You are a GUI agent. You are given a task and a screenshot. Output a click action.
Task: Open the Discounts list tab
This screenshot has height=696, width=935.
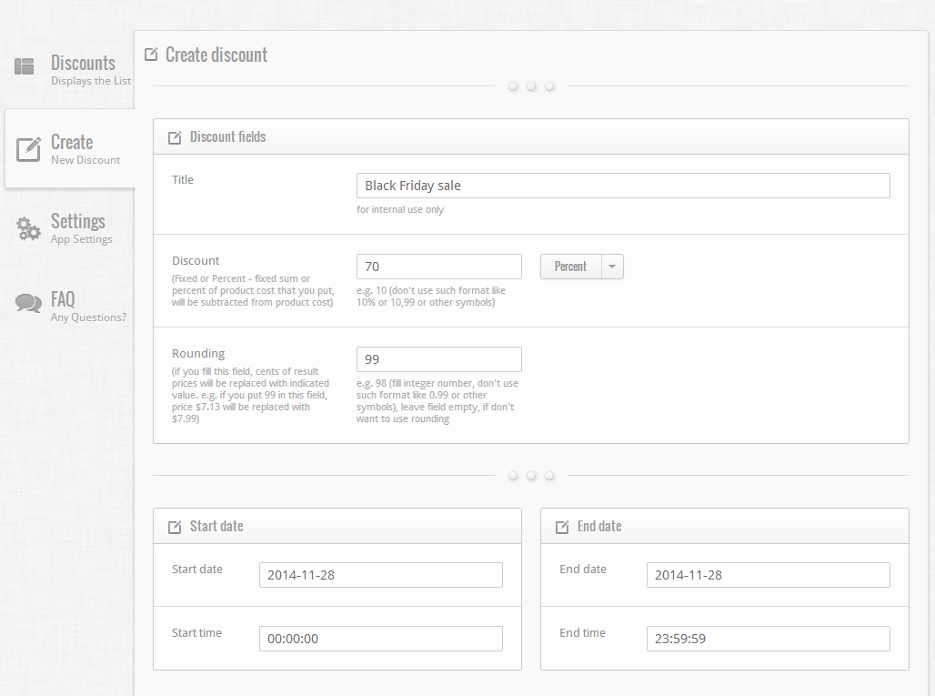click(83, 69)
